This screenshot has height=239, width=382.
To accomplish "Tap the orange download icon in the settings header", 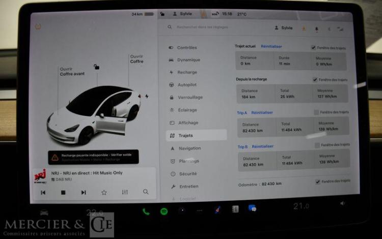I will click(x=304, y=28).
